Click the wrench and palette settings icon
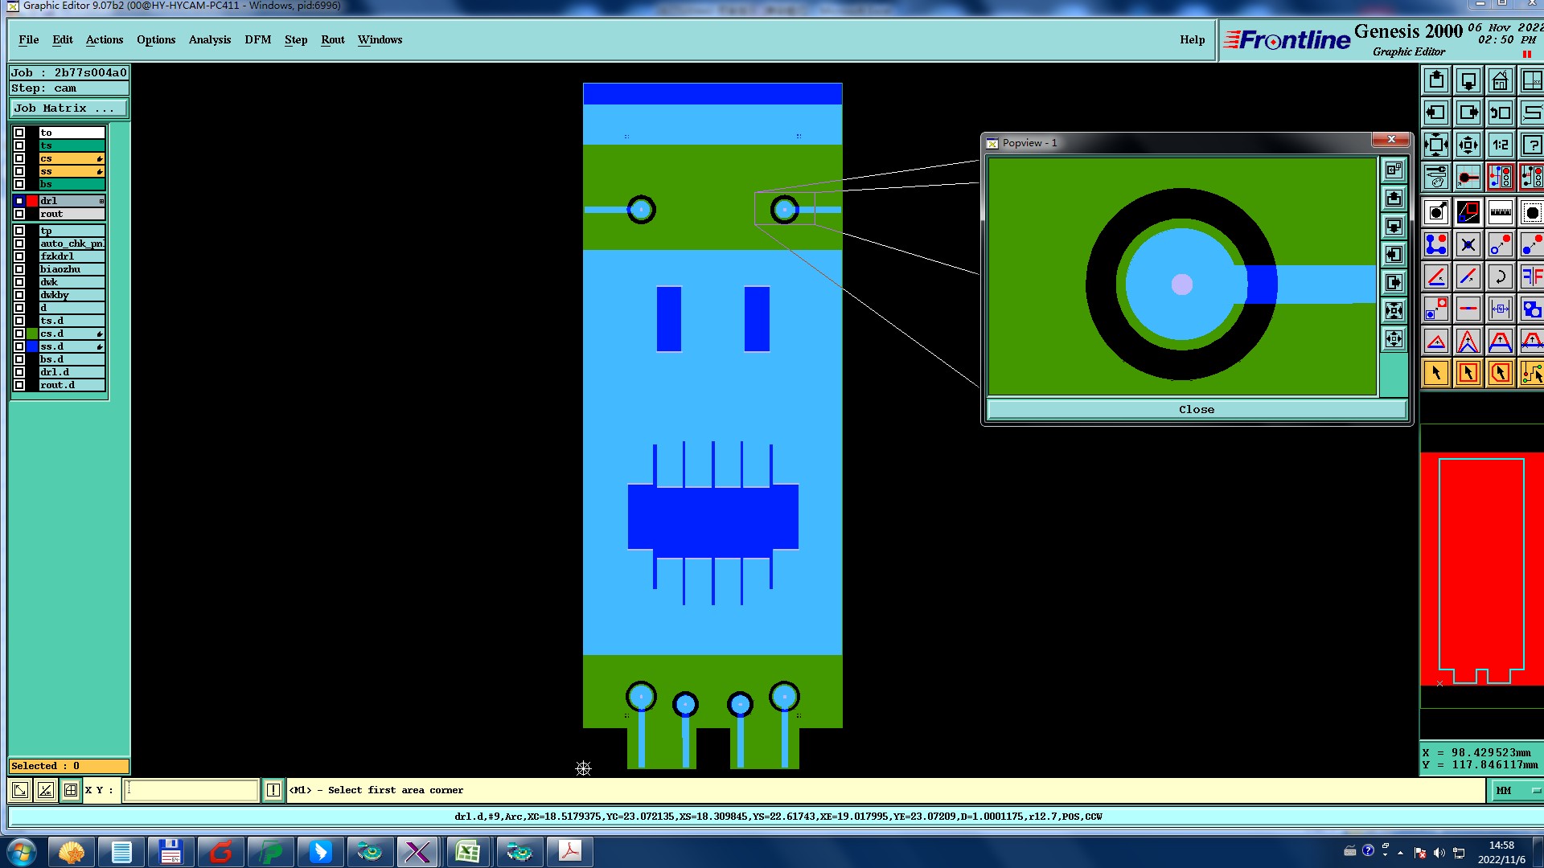This screenshot has width=1544, height=868. (1436, 177)
